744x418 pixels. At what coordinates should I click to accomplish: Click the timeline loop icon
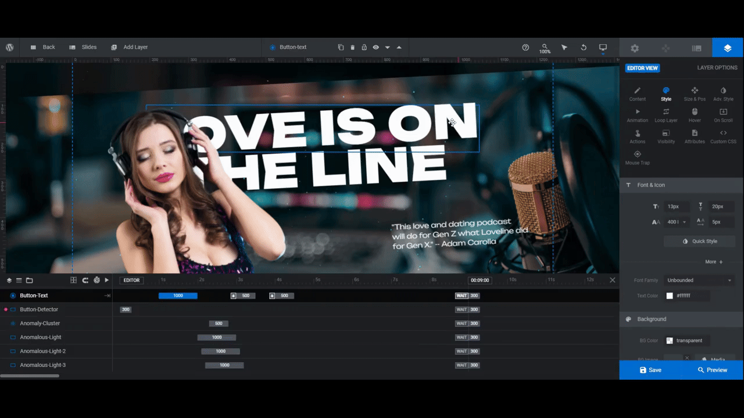85,280
